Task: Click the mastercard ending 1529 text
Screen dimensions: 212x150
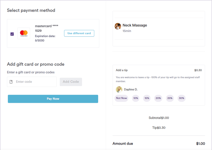Action: point(46,28)
